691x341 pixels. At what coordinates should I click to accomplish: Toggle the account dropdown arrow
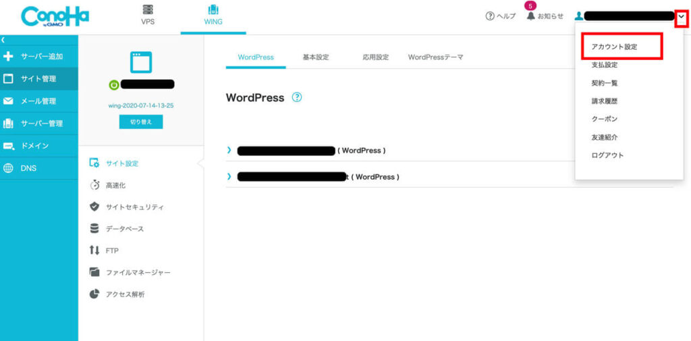[682, 17]
